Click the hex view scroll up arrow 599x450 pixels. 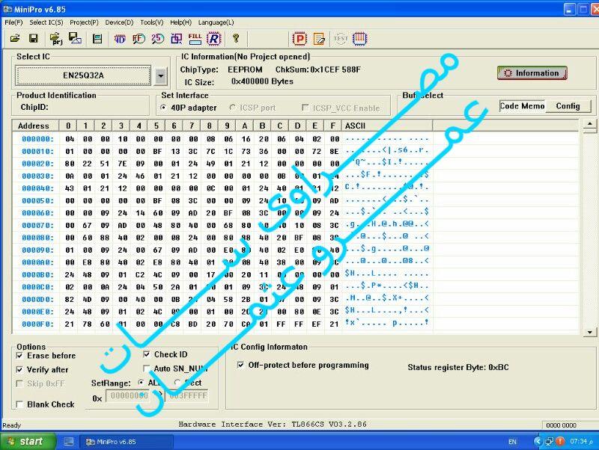coord(590,124)
